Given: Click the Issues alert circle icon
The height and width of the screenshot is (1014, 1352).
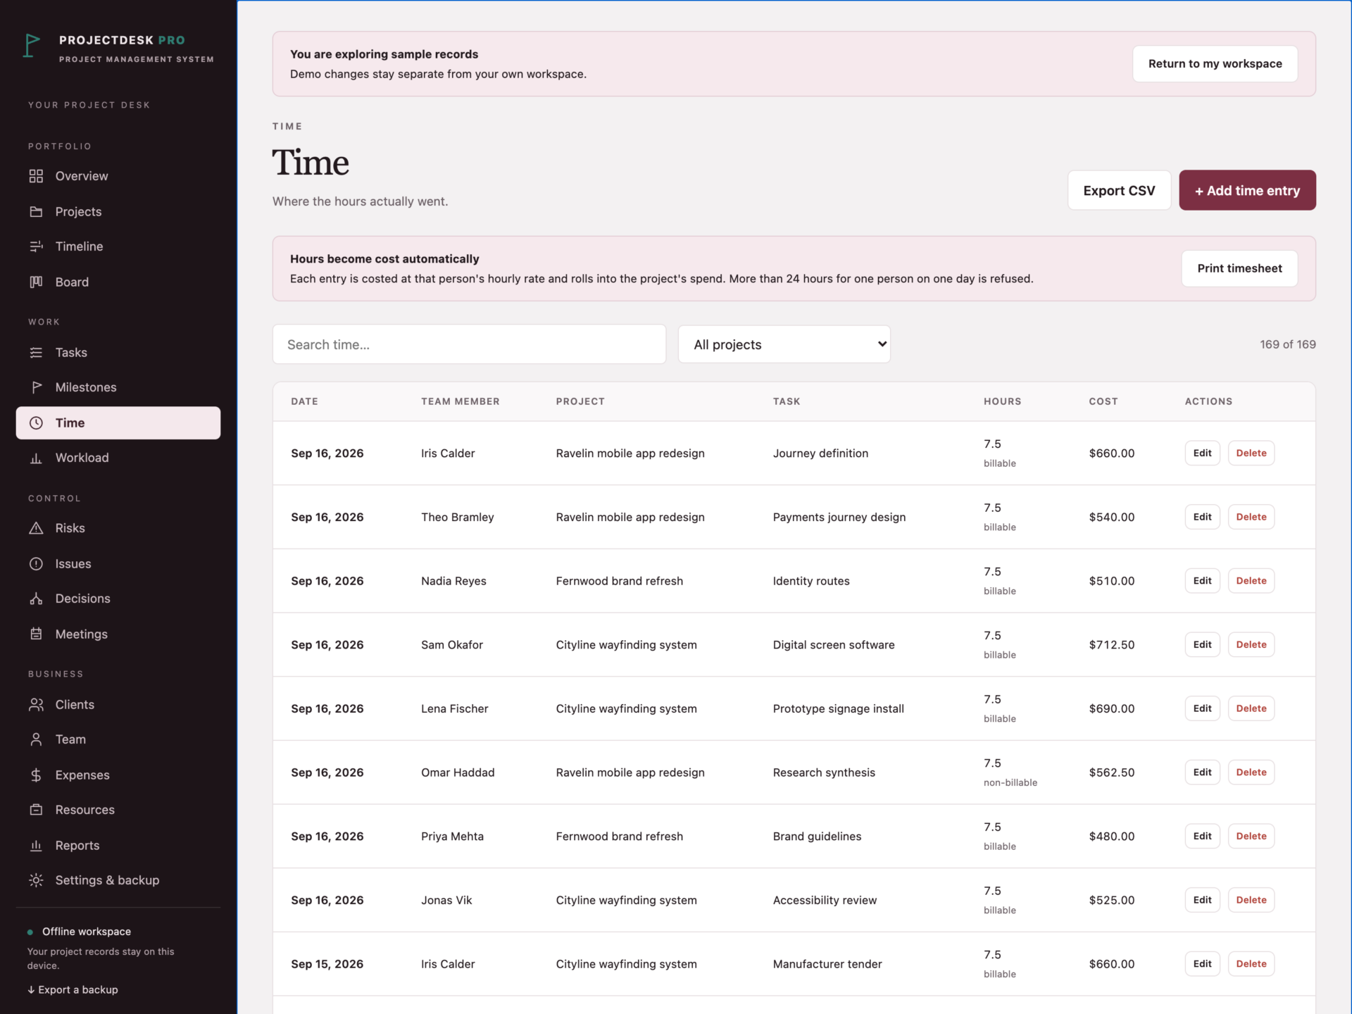Looking at the screenshot, I should (x=36, y=564).
